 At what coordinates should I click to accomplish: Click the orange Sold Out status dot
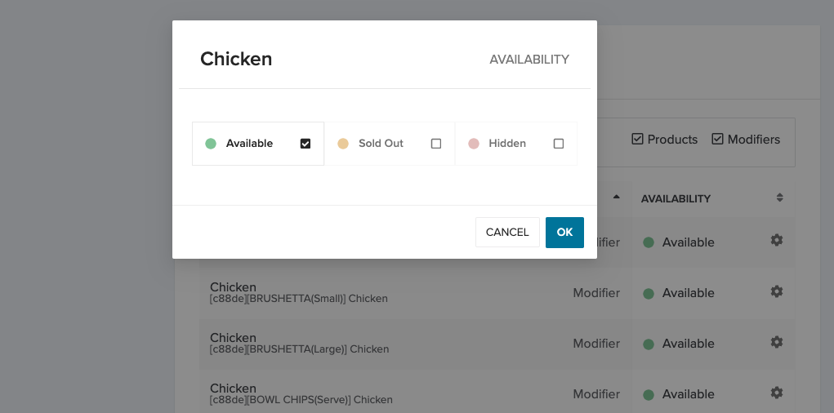343,144
